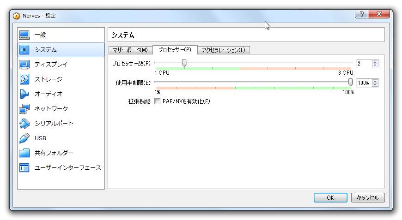Decrease processor count with down arrow
402x220 pixels.
(375, 65)
